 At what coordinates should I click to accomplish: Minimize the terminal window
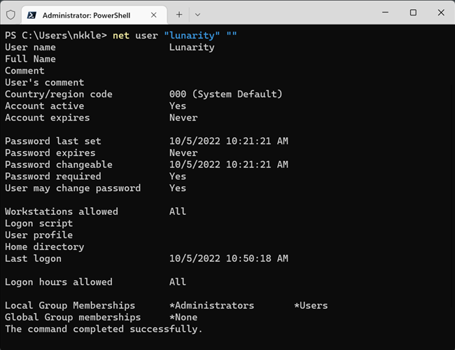pyautogui.click(x=381, y=13)
